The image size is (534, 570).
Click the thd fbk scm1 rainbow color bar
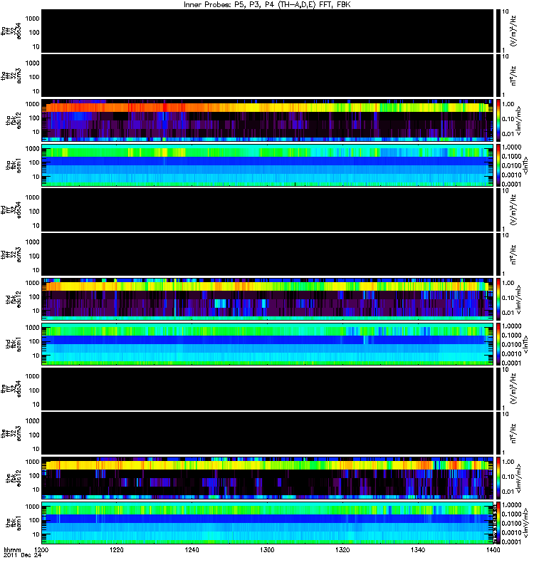tap(498, 344)
